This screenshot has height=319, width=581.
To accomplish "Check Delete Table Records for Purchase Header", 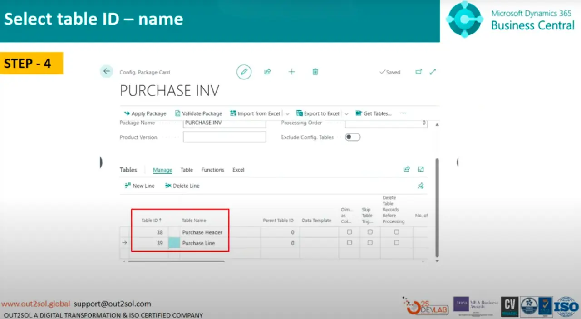I will click(396, 232).
